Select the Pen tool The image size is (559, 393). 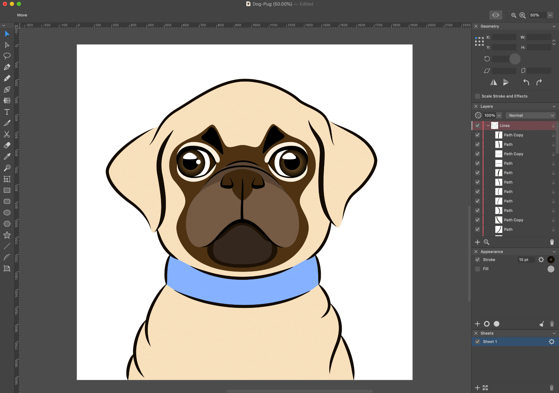pyautogui.click(x=7, y=67)
